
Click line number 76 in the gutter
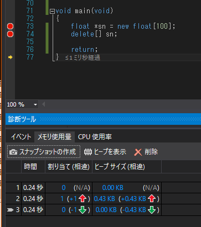[x=30, y=50]
